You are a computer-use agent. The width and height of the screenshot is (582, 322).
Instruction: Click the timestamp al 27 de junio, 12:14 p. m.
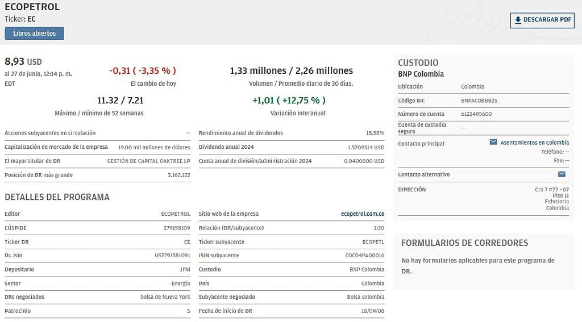click(38, 74)
